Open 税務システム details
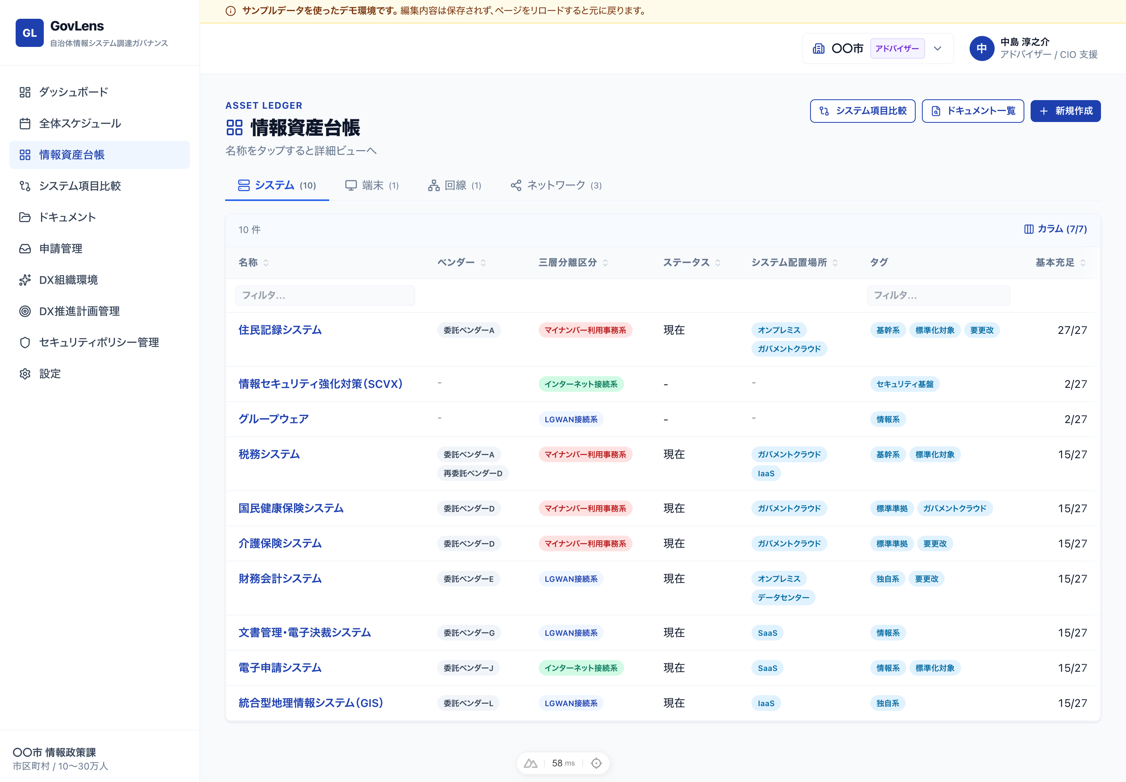 [269, 455]
